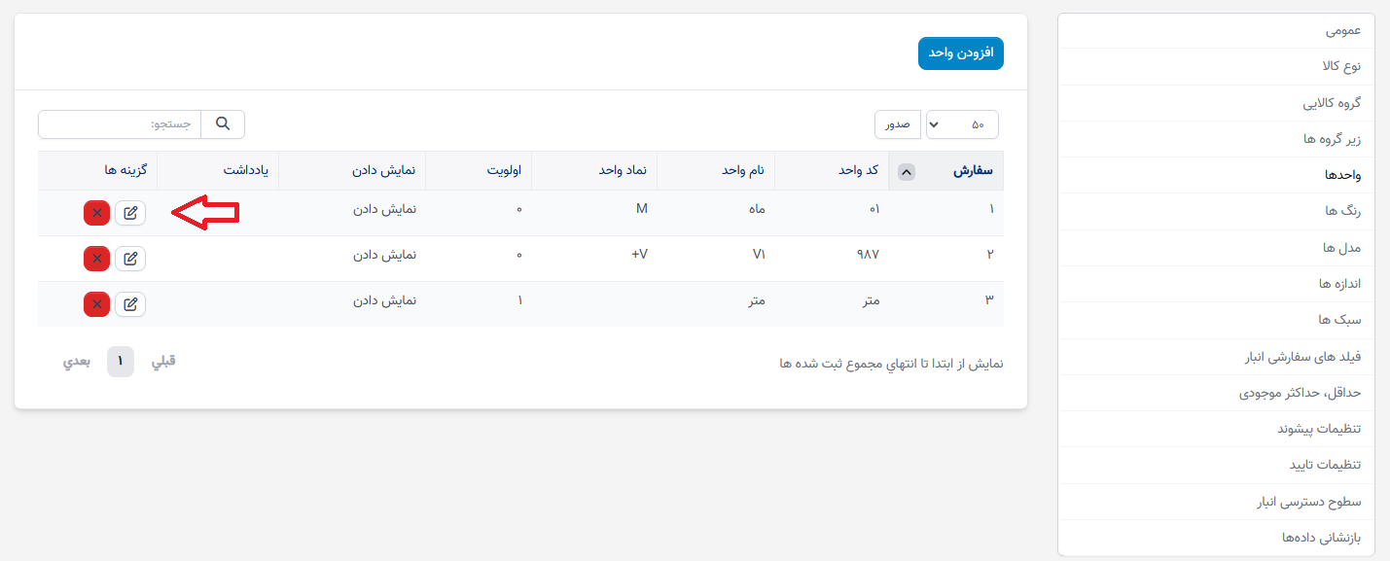1390x561 pixels.
Task: Open تنظیمات تایید sidebar item
Action: coord(1216,465)
